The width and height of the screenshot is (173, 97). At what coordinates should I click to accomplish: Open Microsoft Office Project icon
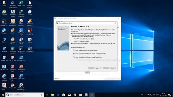pos(21,87)
